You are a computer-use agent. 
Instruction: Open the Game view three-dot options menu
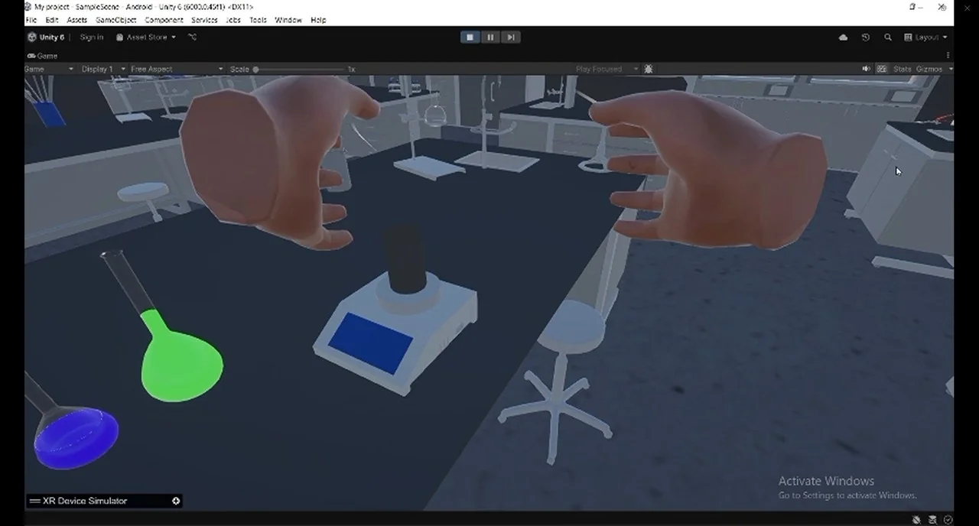pyautogui.click(x=948, y=56)
